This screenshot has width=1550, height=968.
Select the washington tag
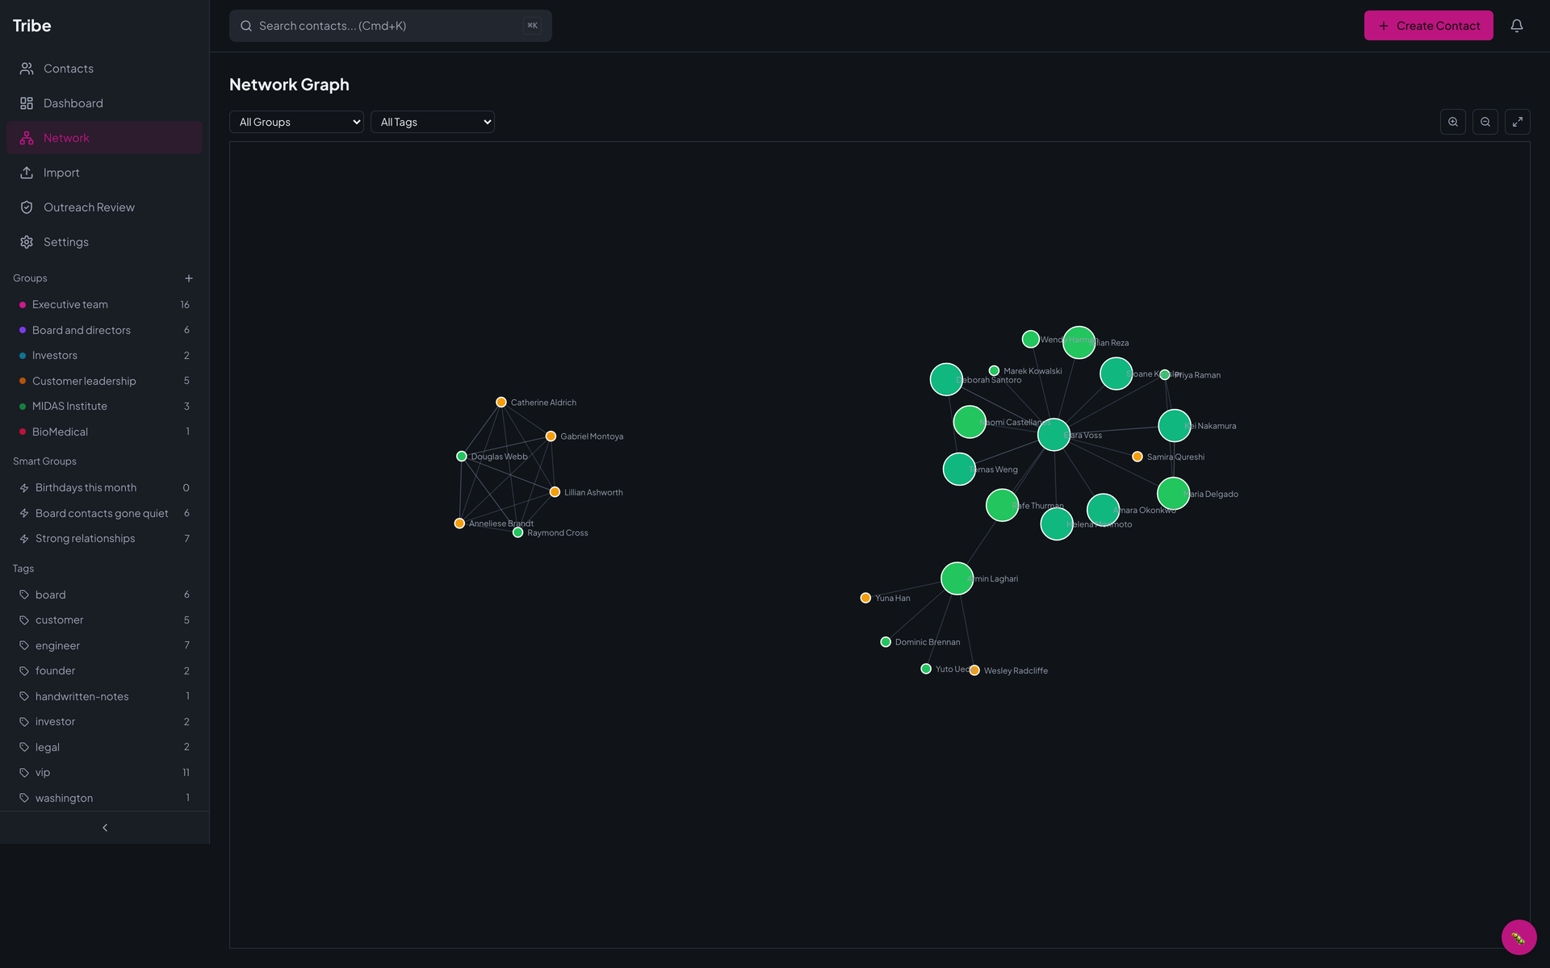tap(105, 798)
